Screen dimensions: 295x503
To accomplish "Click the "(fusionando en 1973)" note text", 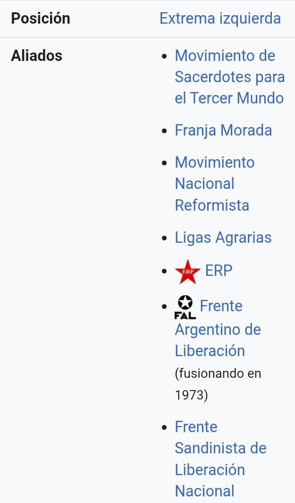I will pos(218,384).
